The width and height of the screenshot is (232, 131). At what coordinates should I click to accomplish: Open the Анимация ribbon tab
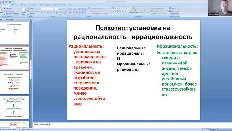pyautogui.click(x=33, y=5)
